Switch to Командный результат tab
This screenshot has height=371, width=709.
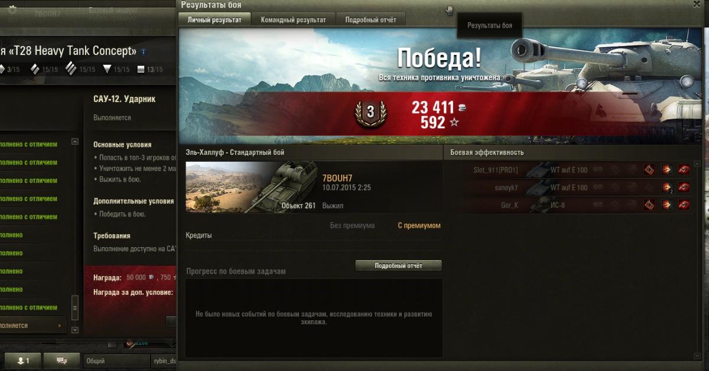tap(294, 19)
